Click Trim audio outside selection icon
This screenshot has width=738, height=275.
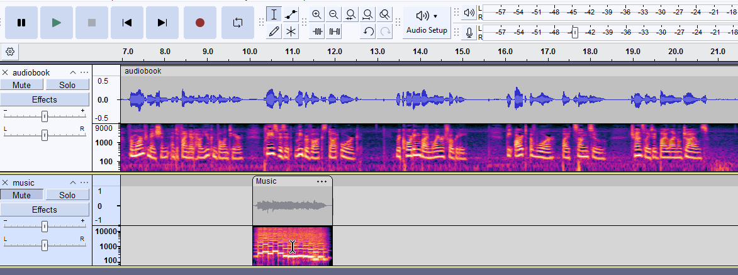pyautogui.click(x=318, y=31)
